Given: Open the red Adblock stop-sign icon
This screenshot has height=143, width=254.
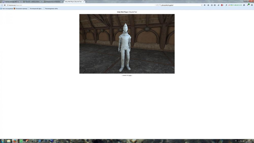Looking at the screenshot, I should pyautogui.click(x=222, y=5).
